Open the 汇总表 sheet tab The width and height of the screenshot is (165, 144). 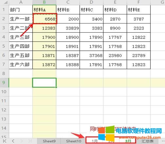[147, 141]
